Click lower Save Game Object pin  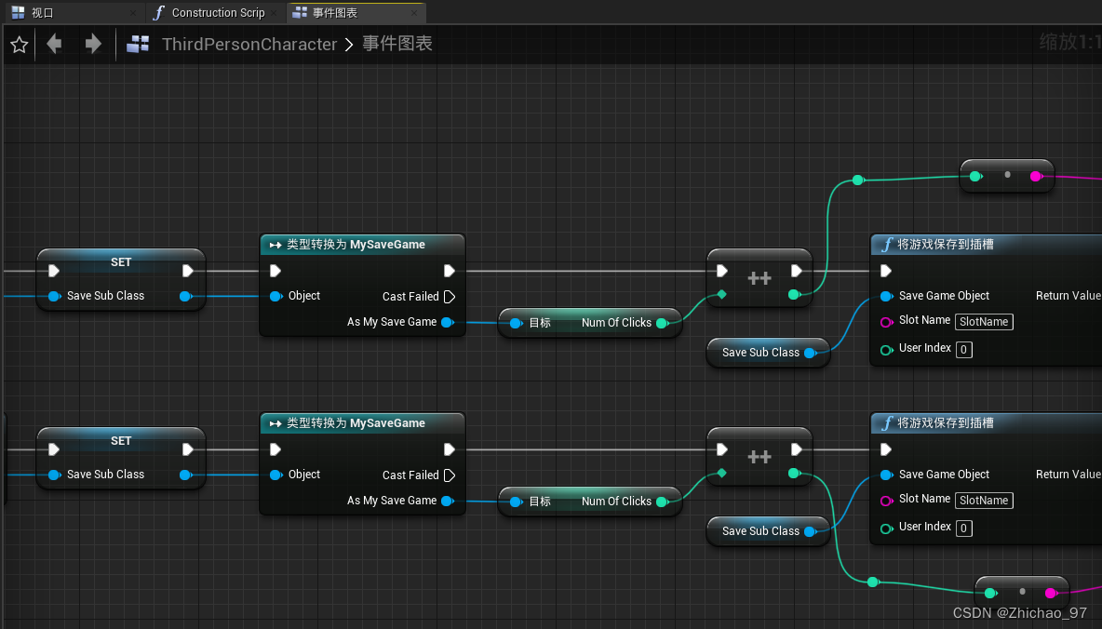pyautogui.click(x=887, y=475)
